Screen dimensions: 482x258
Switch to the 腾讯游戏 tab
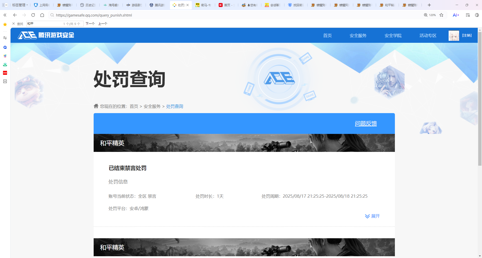click(x=157, y=5)
